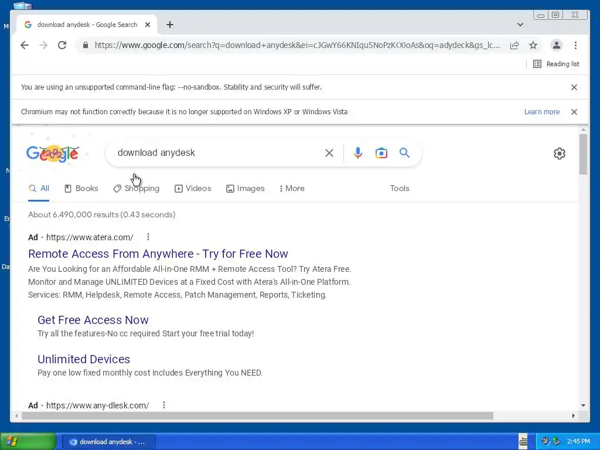
Task: Click the desktop icon above the browser window
Action: [x=23, y=5]
